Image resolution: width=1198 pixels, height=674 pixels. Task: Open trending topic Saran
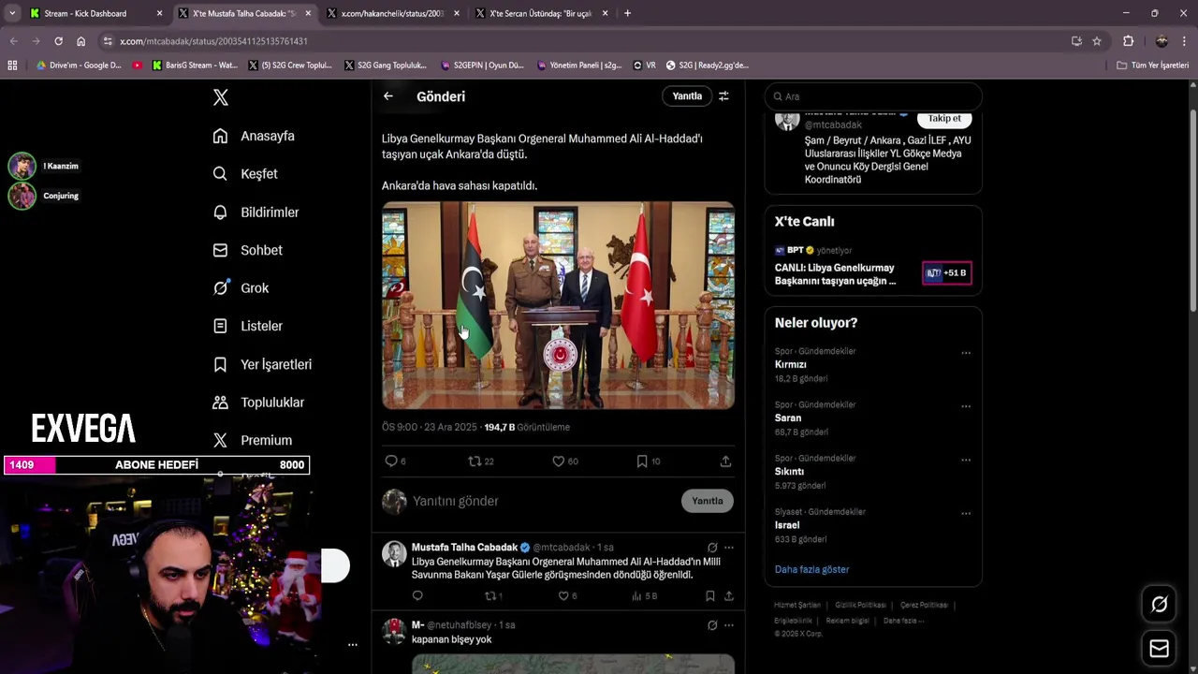787,418
